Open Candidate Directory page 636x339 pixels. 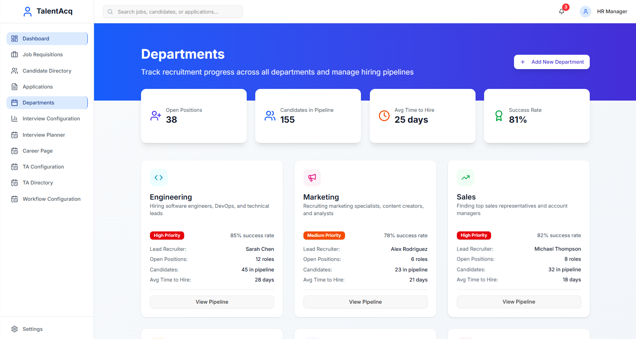click(47, 71)
